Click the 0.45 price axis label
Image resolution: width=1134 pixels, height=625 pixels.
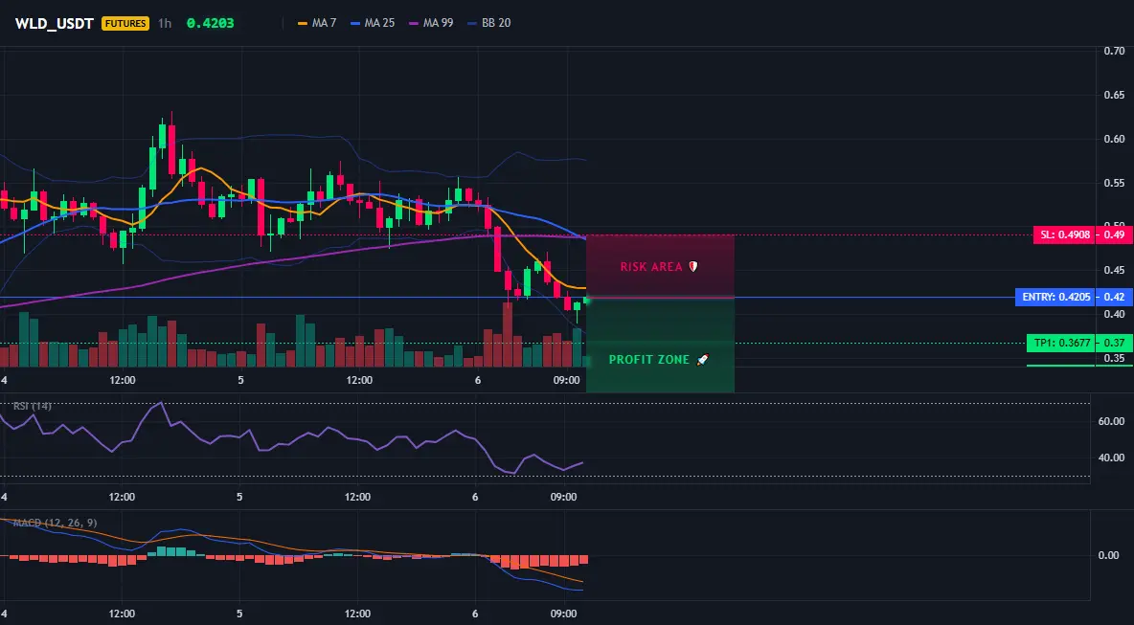pyautogui.click(x=1114, y=270)
